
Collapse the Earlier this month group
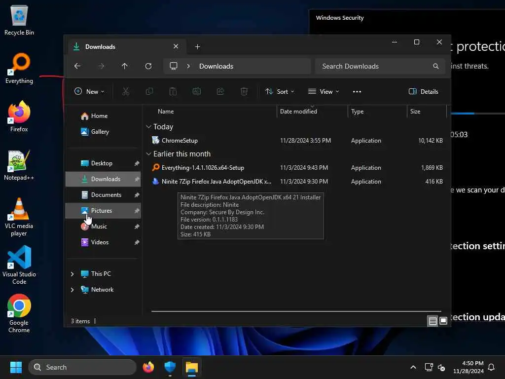(x=148, y=154)
